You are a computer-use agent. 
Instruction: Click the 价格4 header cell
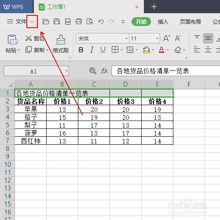(x=157, y=101)
